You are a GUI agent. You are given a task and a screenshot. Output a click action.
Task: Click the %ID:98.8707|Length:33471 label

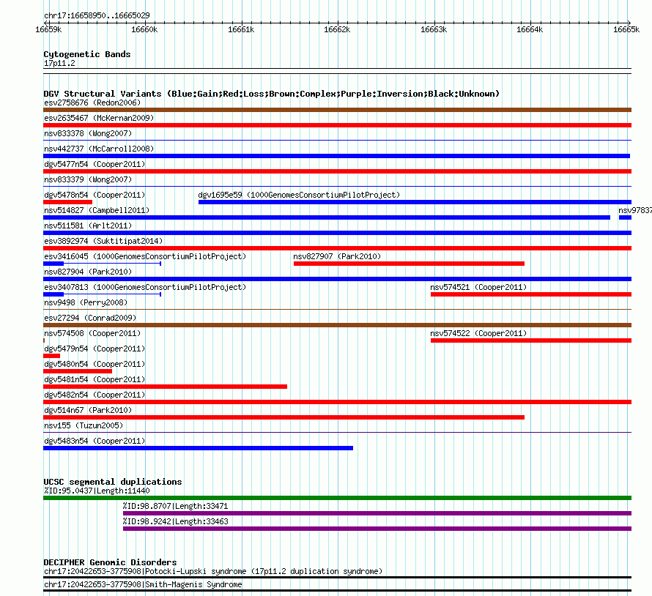coord(175,506)
